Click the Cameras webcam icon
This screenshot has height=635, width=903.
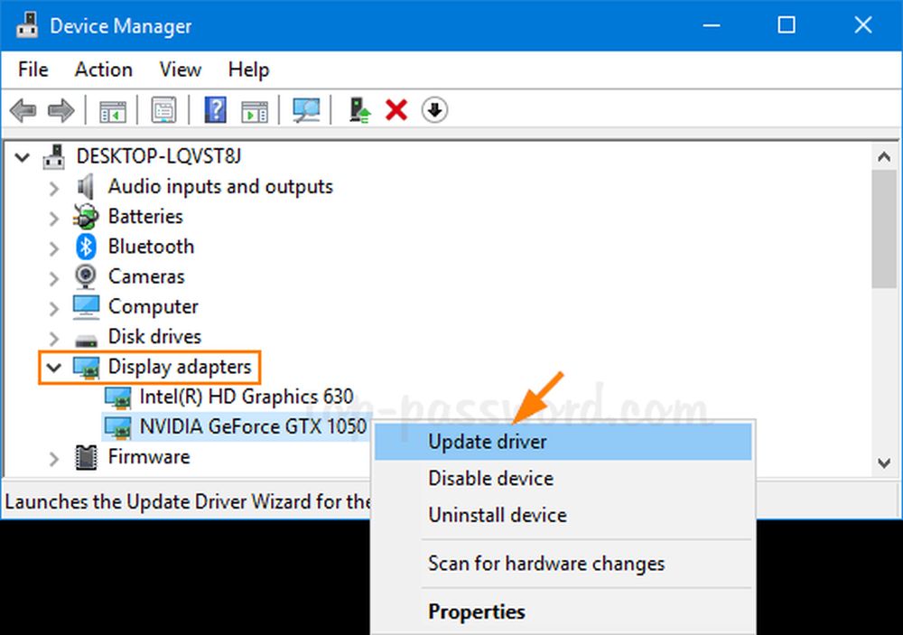86,276
